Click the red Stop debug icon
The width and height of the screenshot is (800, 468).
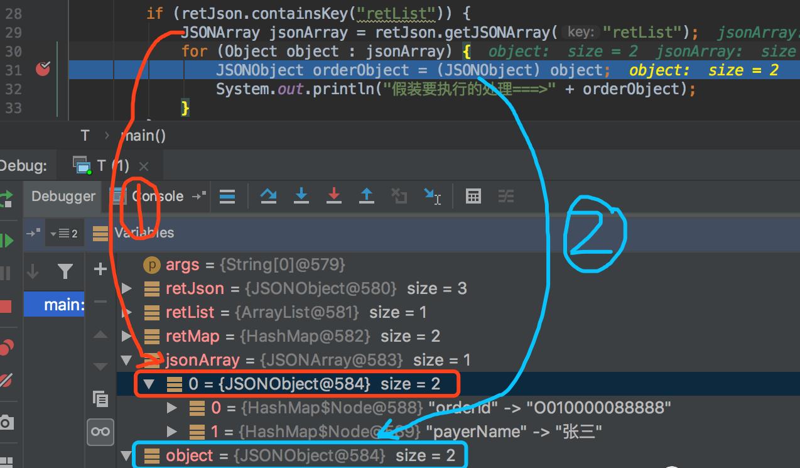pos(6,307)
